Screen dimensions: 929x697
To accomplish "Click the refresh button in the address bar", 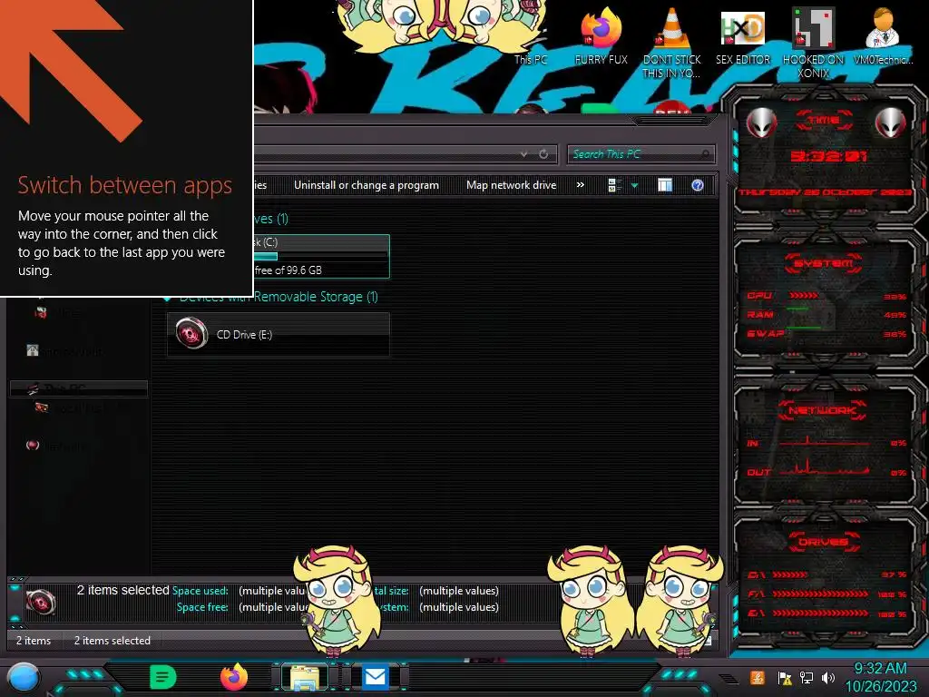I will (543, 154).
